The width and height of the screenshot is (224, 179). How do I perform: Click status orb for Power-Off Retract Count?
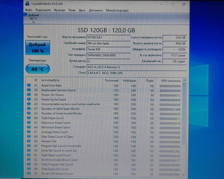click(29, 173)
